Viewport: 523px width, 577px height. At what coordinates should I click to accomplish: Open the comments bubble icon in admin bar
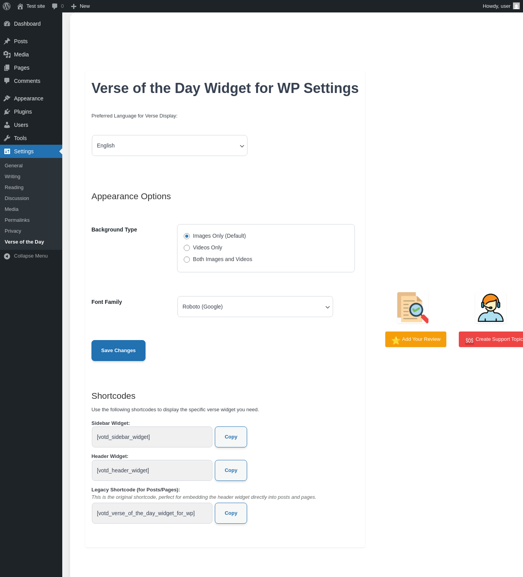pos(55,6)
